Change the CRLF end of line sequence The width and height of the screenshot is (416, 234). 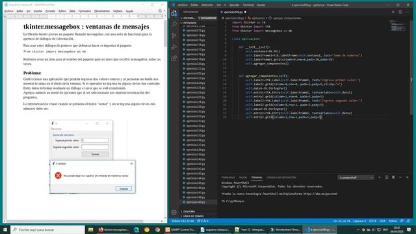tap(382, 221)
